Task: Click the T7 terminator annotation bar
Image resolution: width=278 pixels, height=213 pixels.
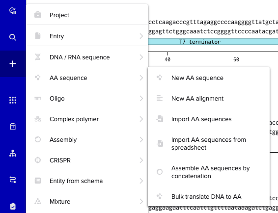Action: pyautogui.click(x=213, y=42)
